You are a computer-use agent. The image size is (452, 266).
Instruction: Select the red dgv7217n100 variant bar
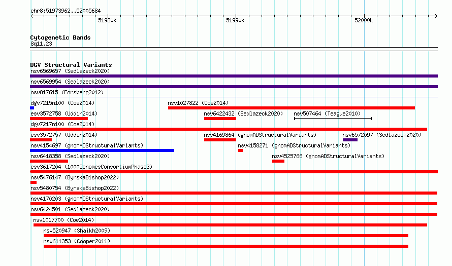(x=229, y=129)
